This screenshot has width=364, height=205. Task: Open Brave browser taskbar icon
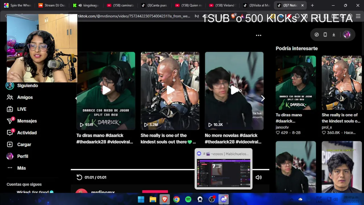tap(165, 200)
